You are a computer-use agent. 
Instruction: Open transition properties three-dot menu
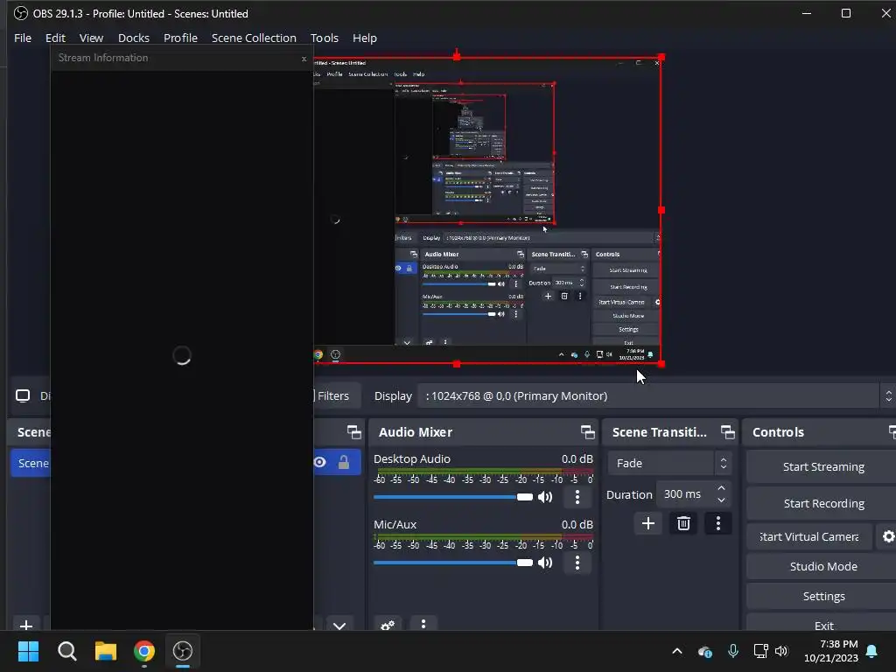pos(718,523)
